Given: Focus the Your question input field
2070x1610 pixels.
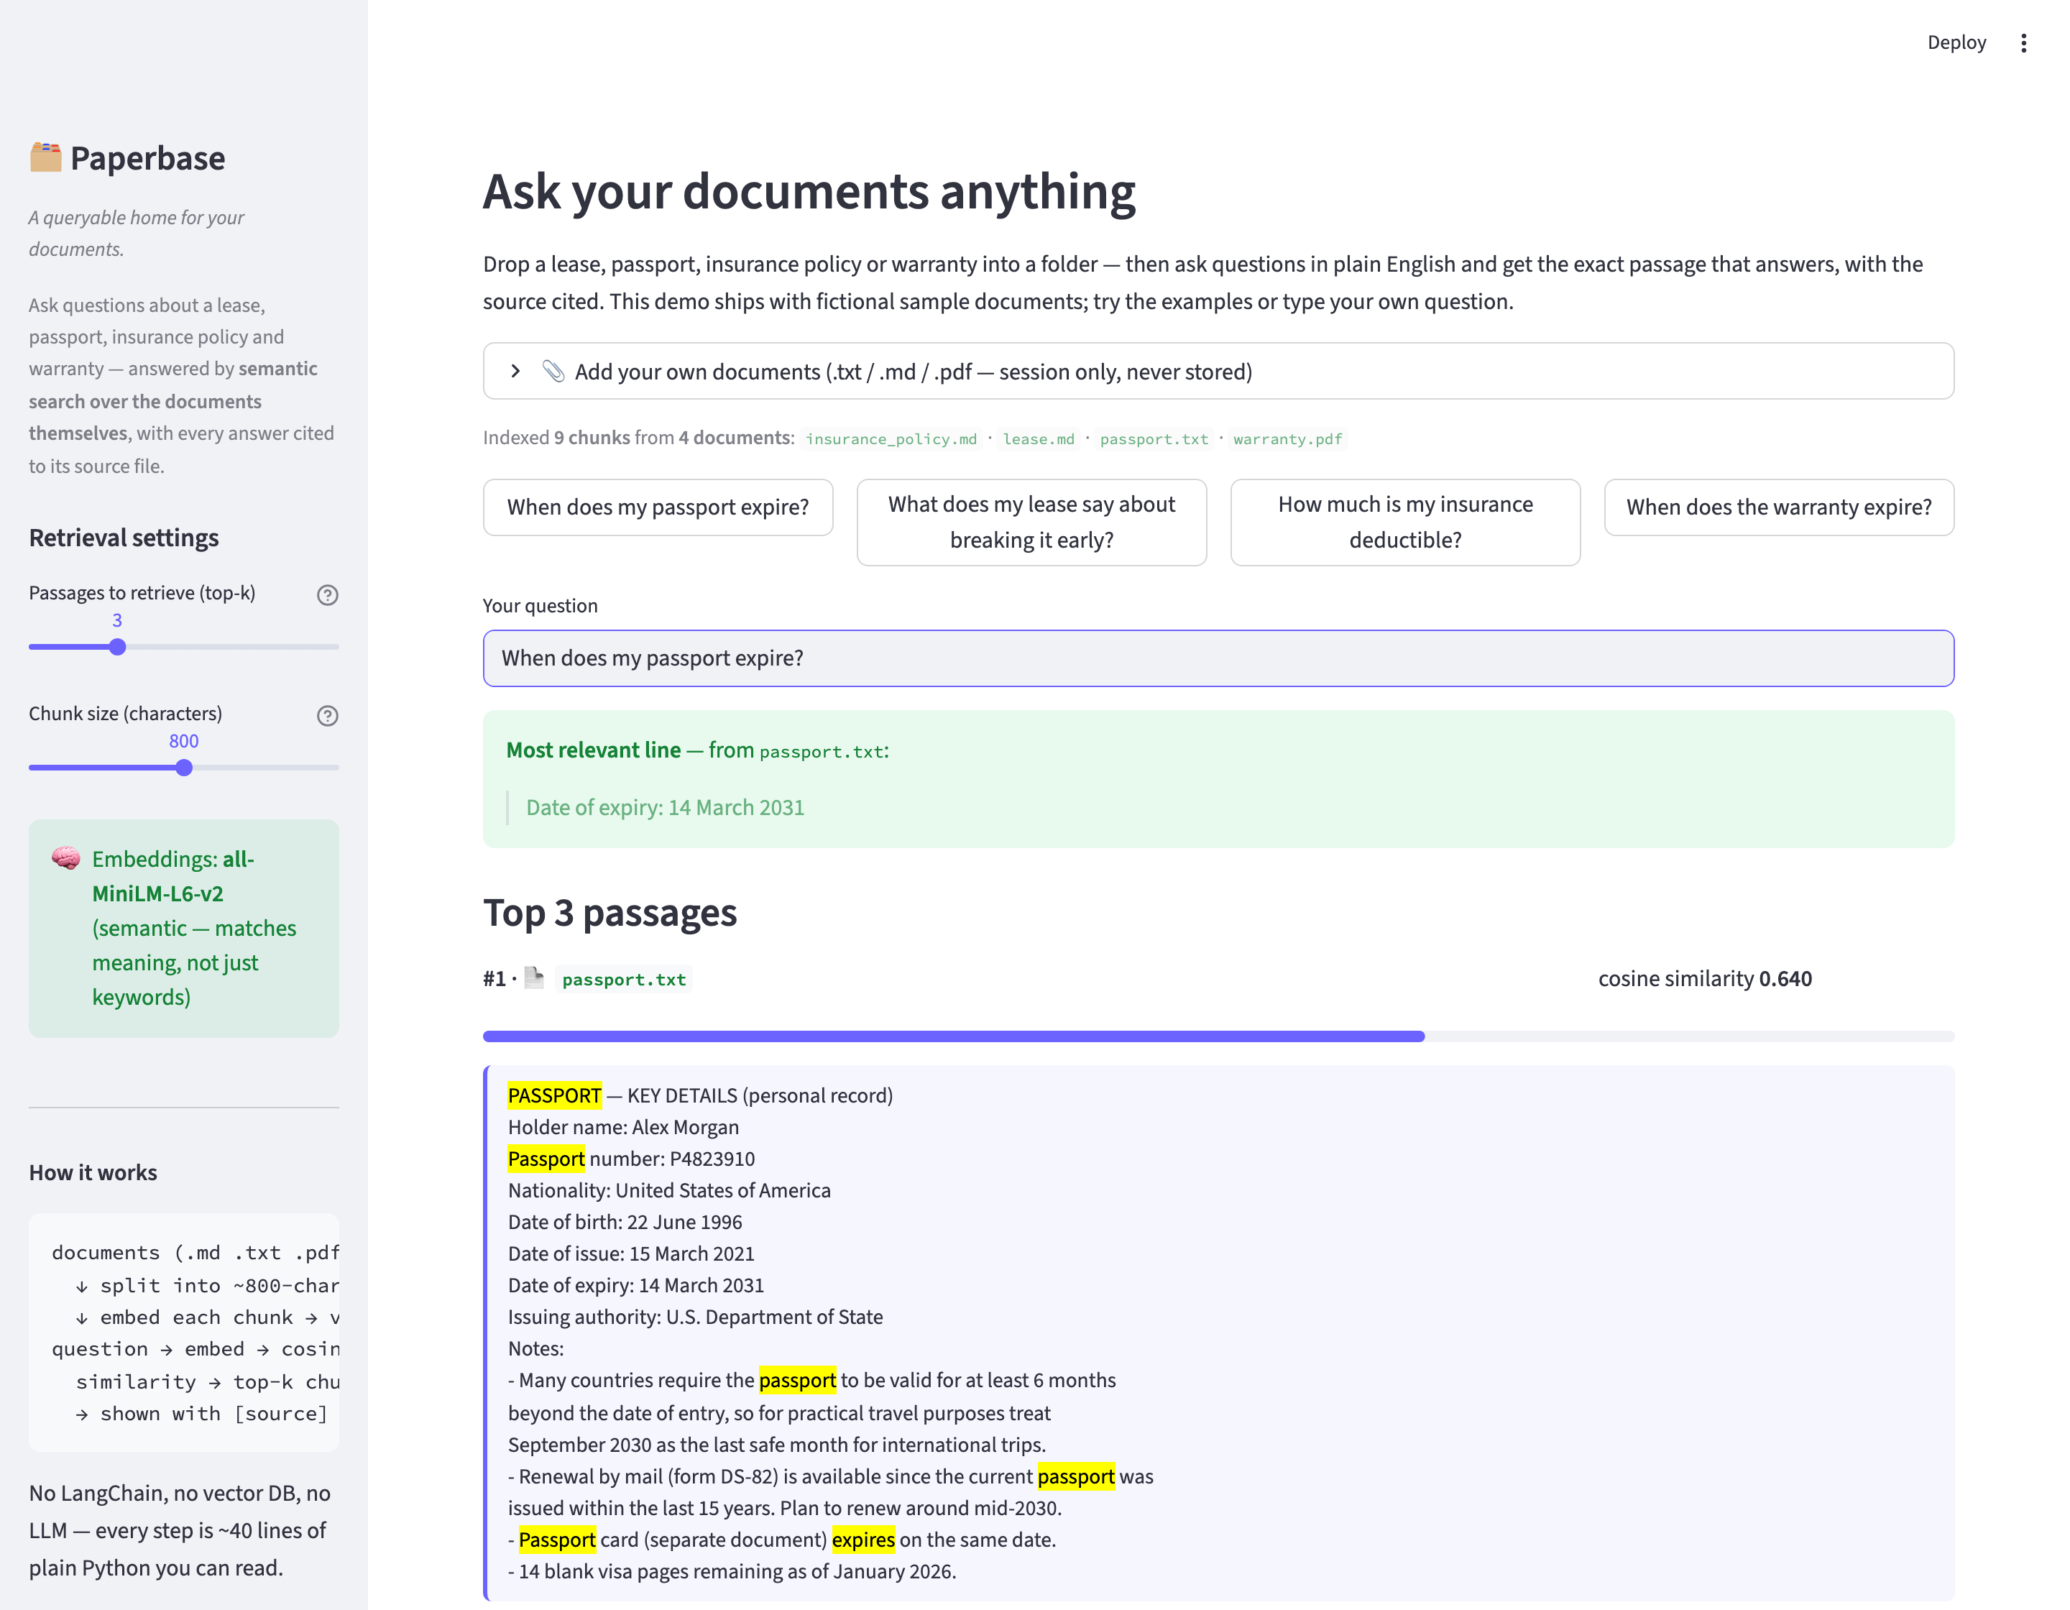Looking at the screenshot, I should (1218, 658).
